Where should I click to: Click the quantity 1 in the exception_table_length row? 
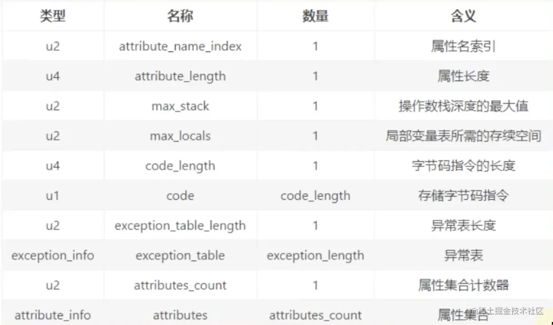(315, 226)
